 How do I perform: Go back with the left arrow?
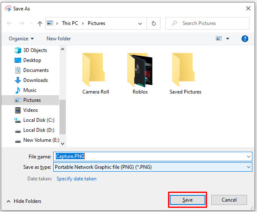9,23
